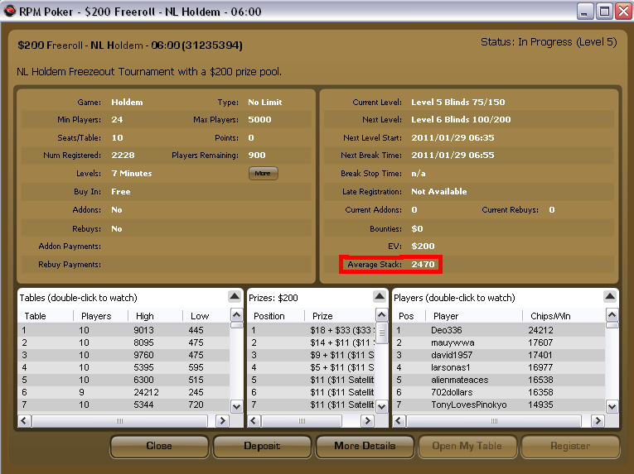
Task: Select the position 3 prize row $9 + $11
Action: click(312, 355)
